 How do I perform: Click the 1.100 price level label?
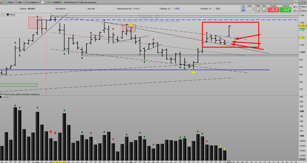pyautogui.click(x=302, y=37)
